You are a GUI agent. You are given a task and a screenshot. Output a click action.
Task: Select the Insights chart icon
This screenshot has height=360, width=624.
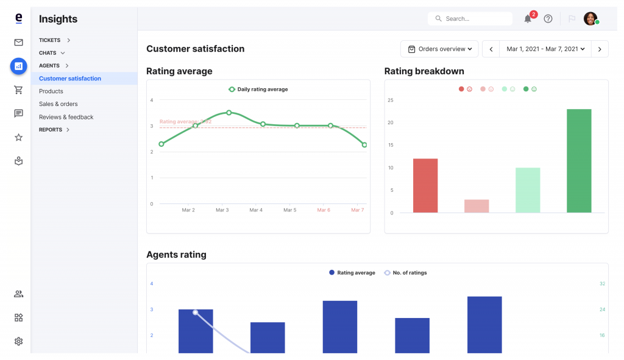pos(18,66)
